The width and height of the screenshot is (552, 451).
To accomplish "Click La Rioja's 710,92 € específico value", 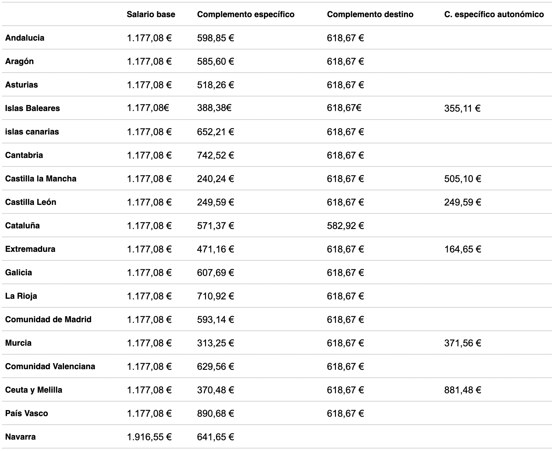I will (x=215, y=296).
